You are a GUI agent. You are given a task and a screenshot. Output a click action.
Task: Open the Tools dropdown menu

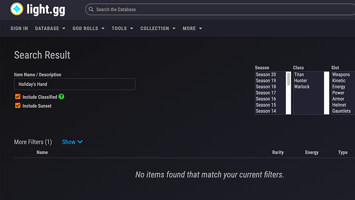tap(122, 28)
